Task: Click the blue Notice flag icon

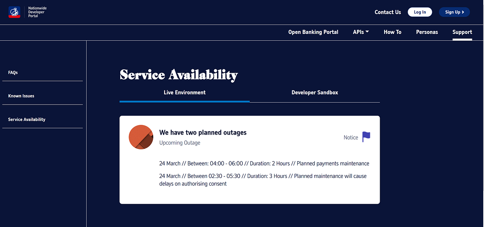Action: click(366, 137)
